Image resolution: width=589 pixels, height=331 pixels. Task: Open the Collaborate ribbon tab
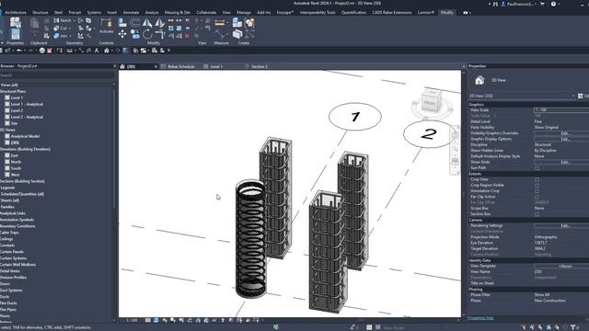click(206, 12)
